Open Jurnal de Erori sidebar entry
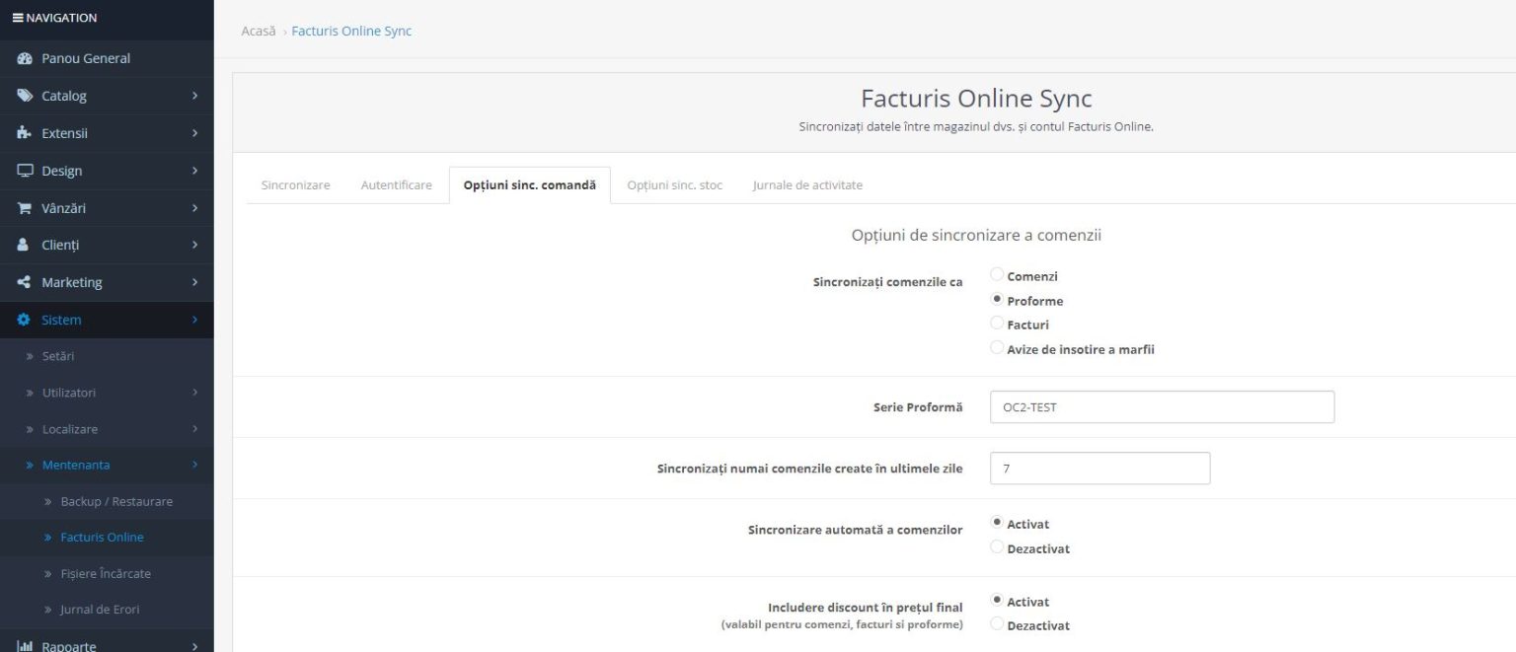 click(x=107, y=610)
